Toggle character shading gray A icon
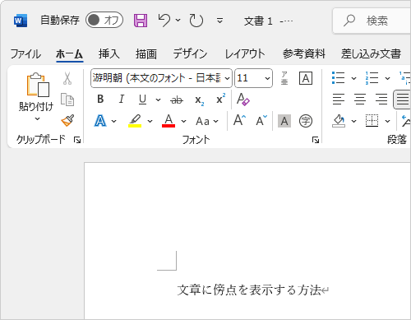 (284, 121)
